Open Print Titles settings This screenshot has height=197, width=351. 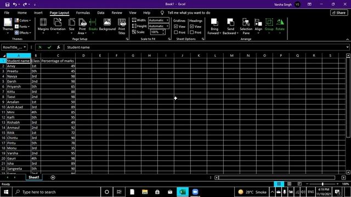(122, 26)
